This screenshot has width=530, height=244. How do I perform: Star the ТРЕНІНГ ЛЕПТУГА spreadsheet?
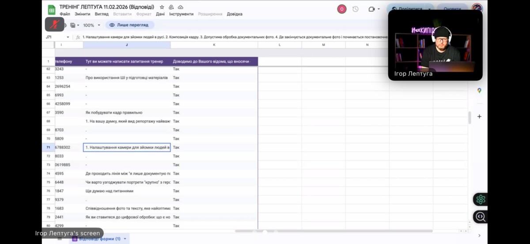pos(162,7)
